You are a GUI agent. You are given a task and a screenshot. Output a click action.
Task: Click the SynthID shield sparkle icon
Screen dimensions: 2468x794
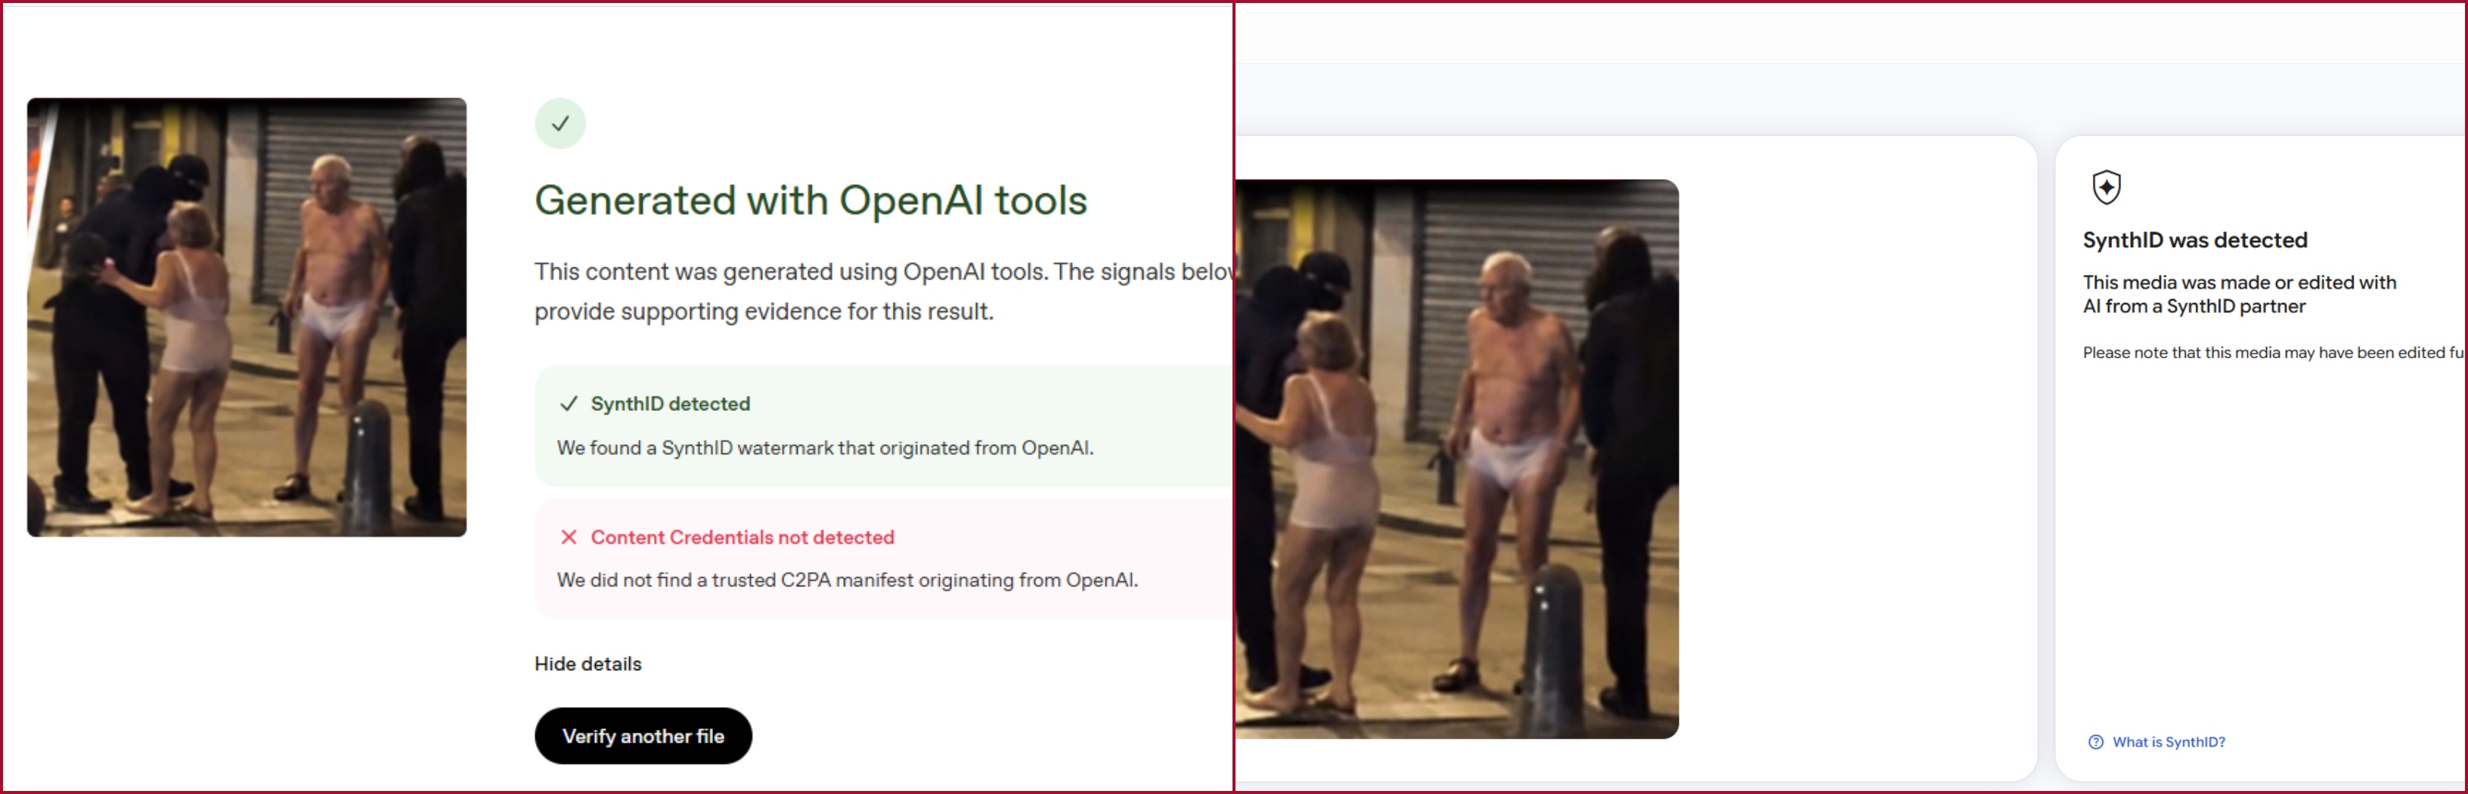pyautogui.click(x=2106, y=187)
